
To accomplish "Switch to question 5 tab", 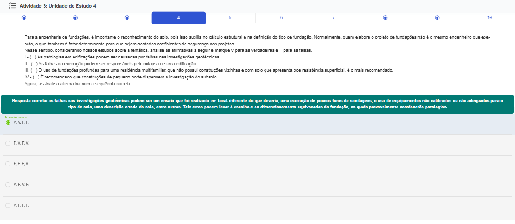I will click(230, 18).
